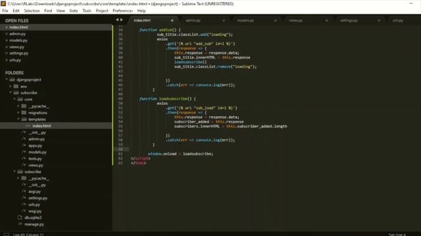Close the settings.py editor tab
421x236 pixels.
379,20
